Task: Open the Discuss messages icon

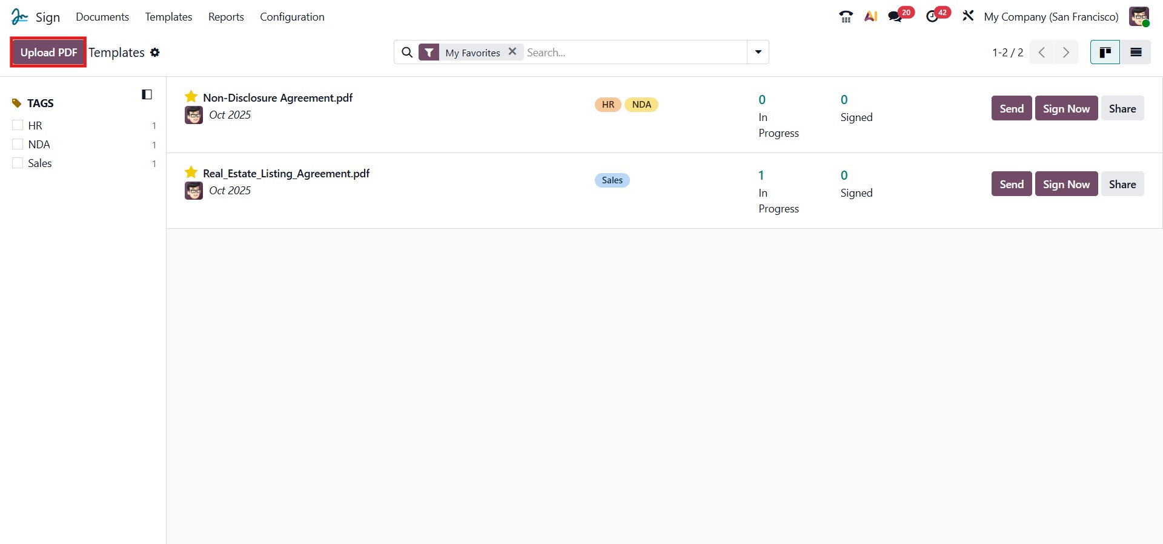Action: point(895,17)
